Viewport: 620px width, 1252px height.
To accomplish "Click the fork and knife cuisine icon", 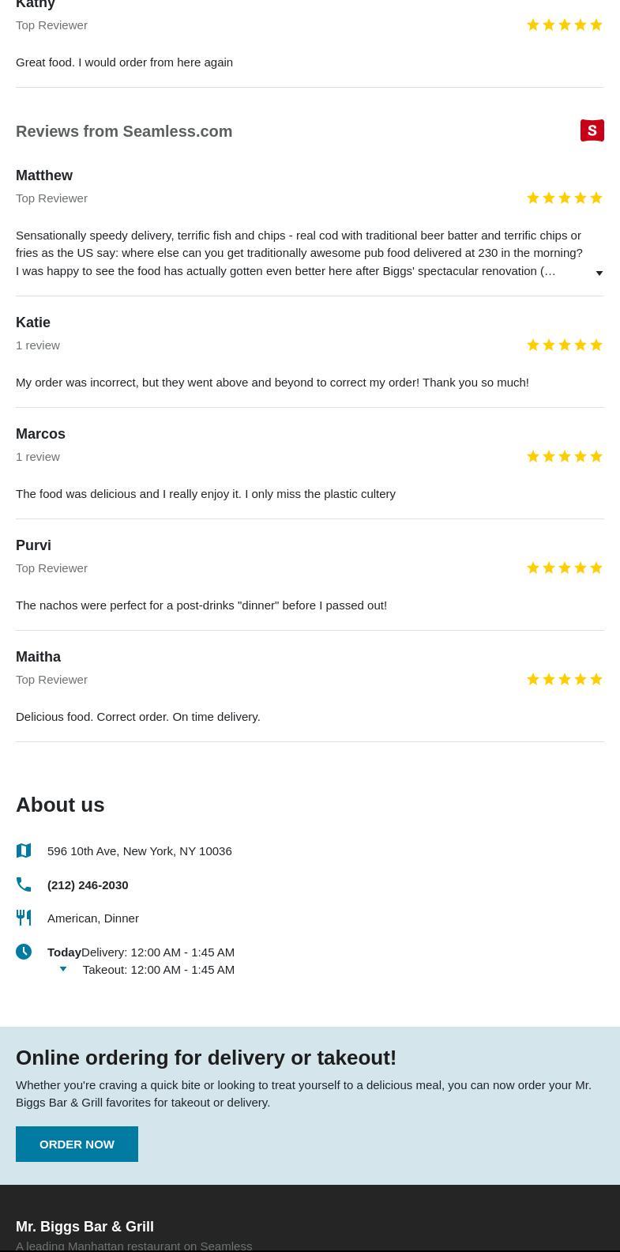I will pyautogui.click(x=24, y=918).
